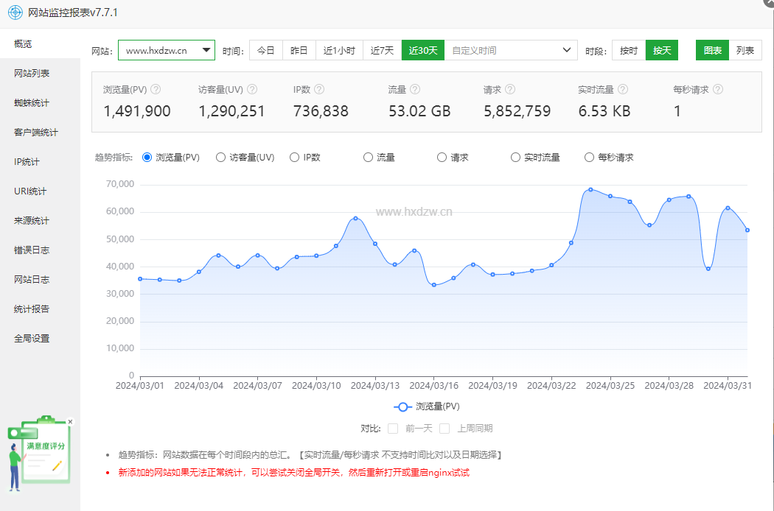Click the help icon next to 访客量(UV)
The image size is (774, 511).
[252, 89]
